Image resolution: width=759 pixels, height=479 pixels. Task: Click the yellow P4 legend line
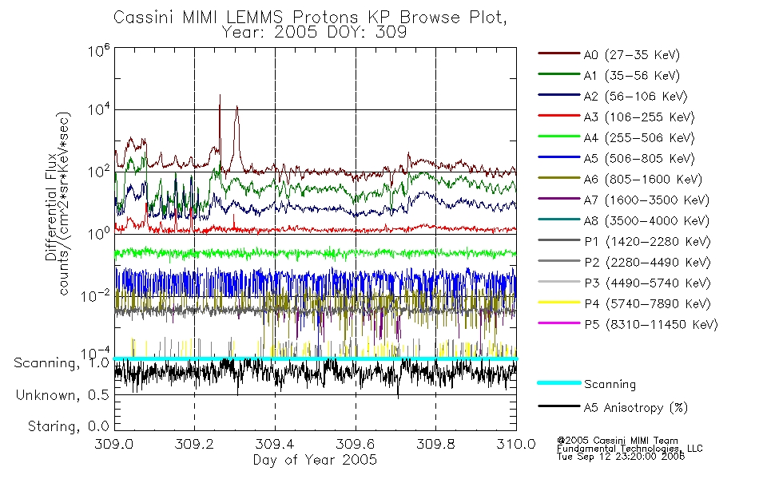point(559,303)
